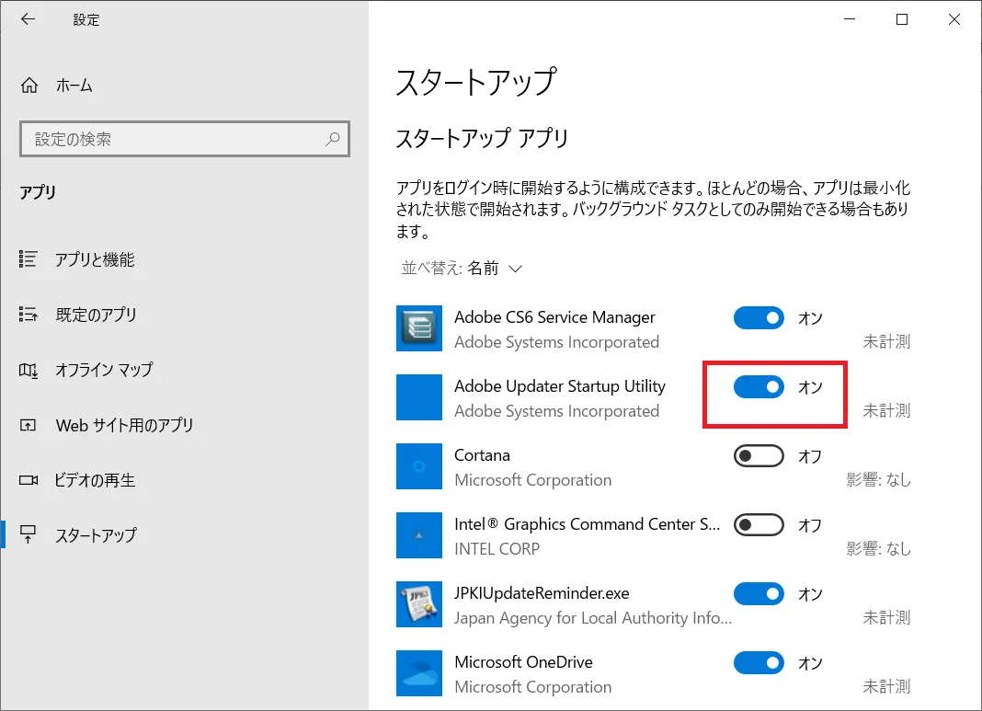Click the アプリと機能 list icon
The width and height of the screenshot is (982, 711).
(x=29, y=258)
